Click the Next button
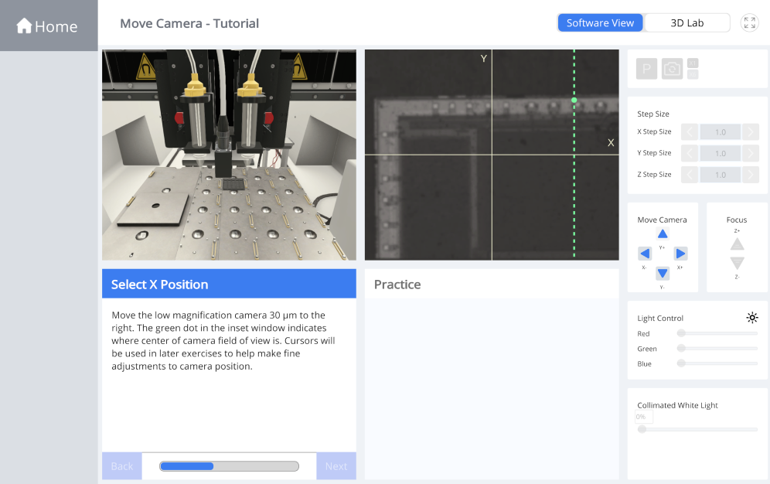The width and height of the screenshot is (770, 484). pos(336,466)
